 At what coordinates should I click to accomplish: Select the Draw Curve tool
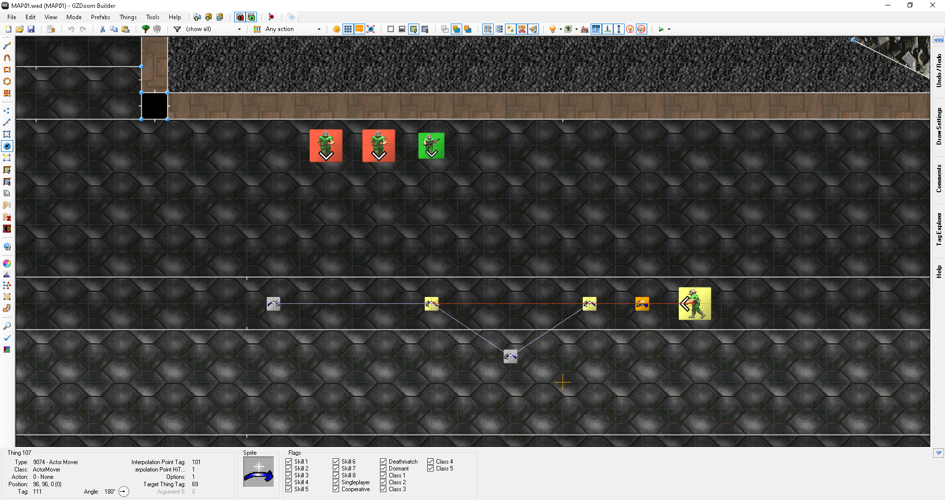[7, 58]
